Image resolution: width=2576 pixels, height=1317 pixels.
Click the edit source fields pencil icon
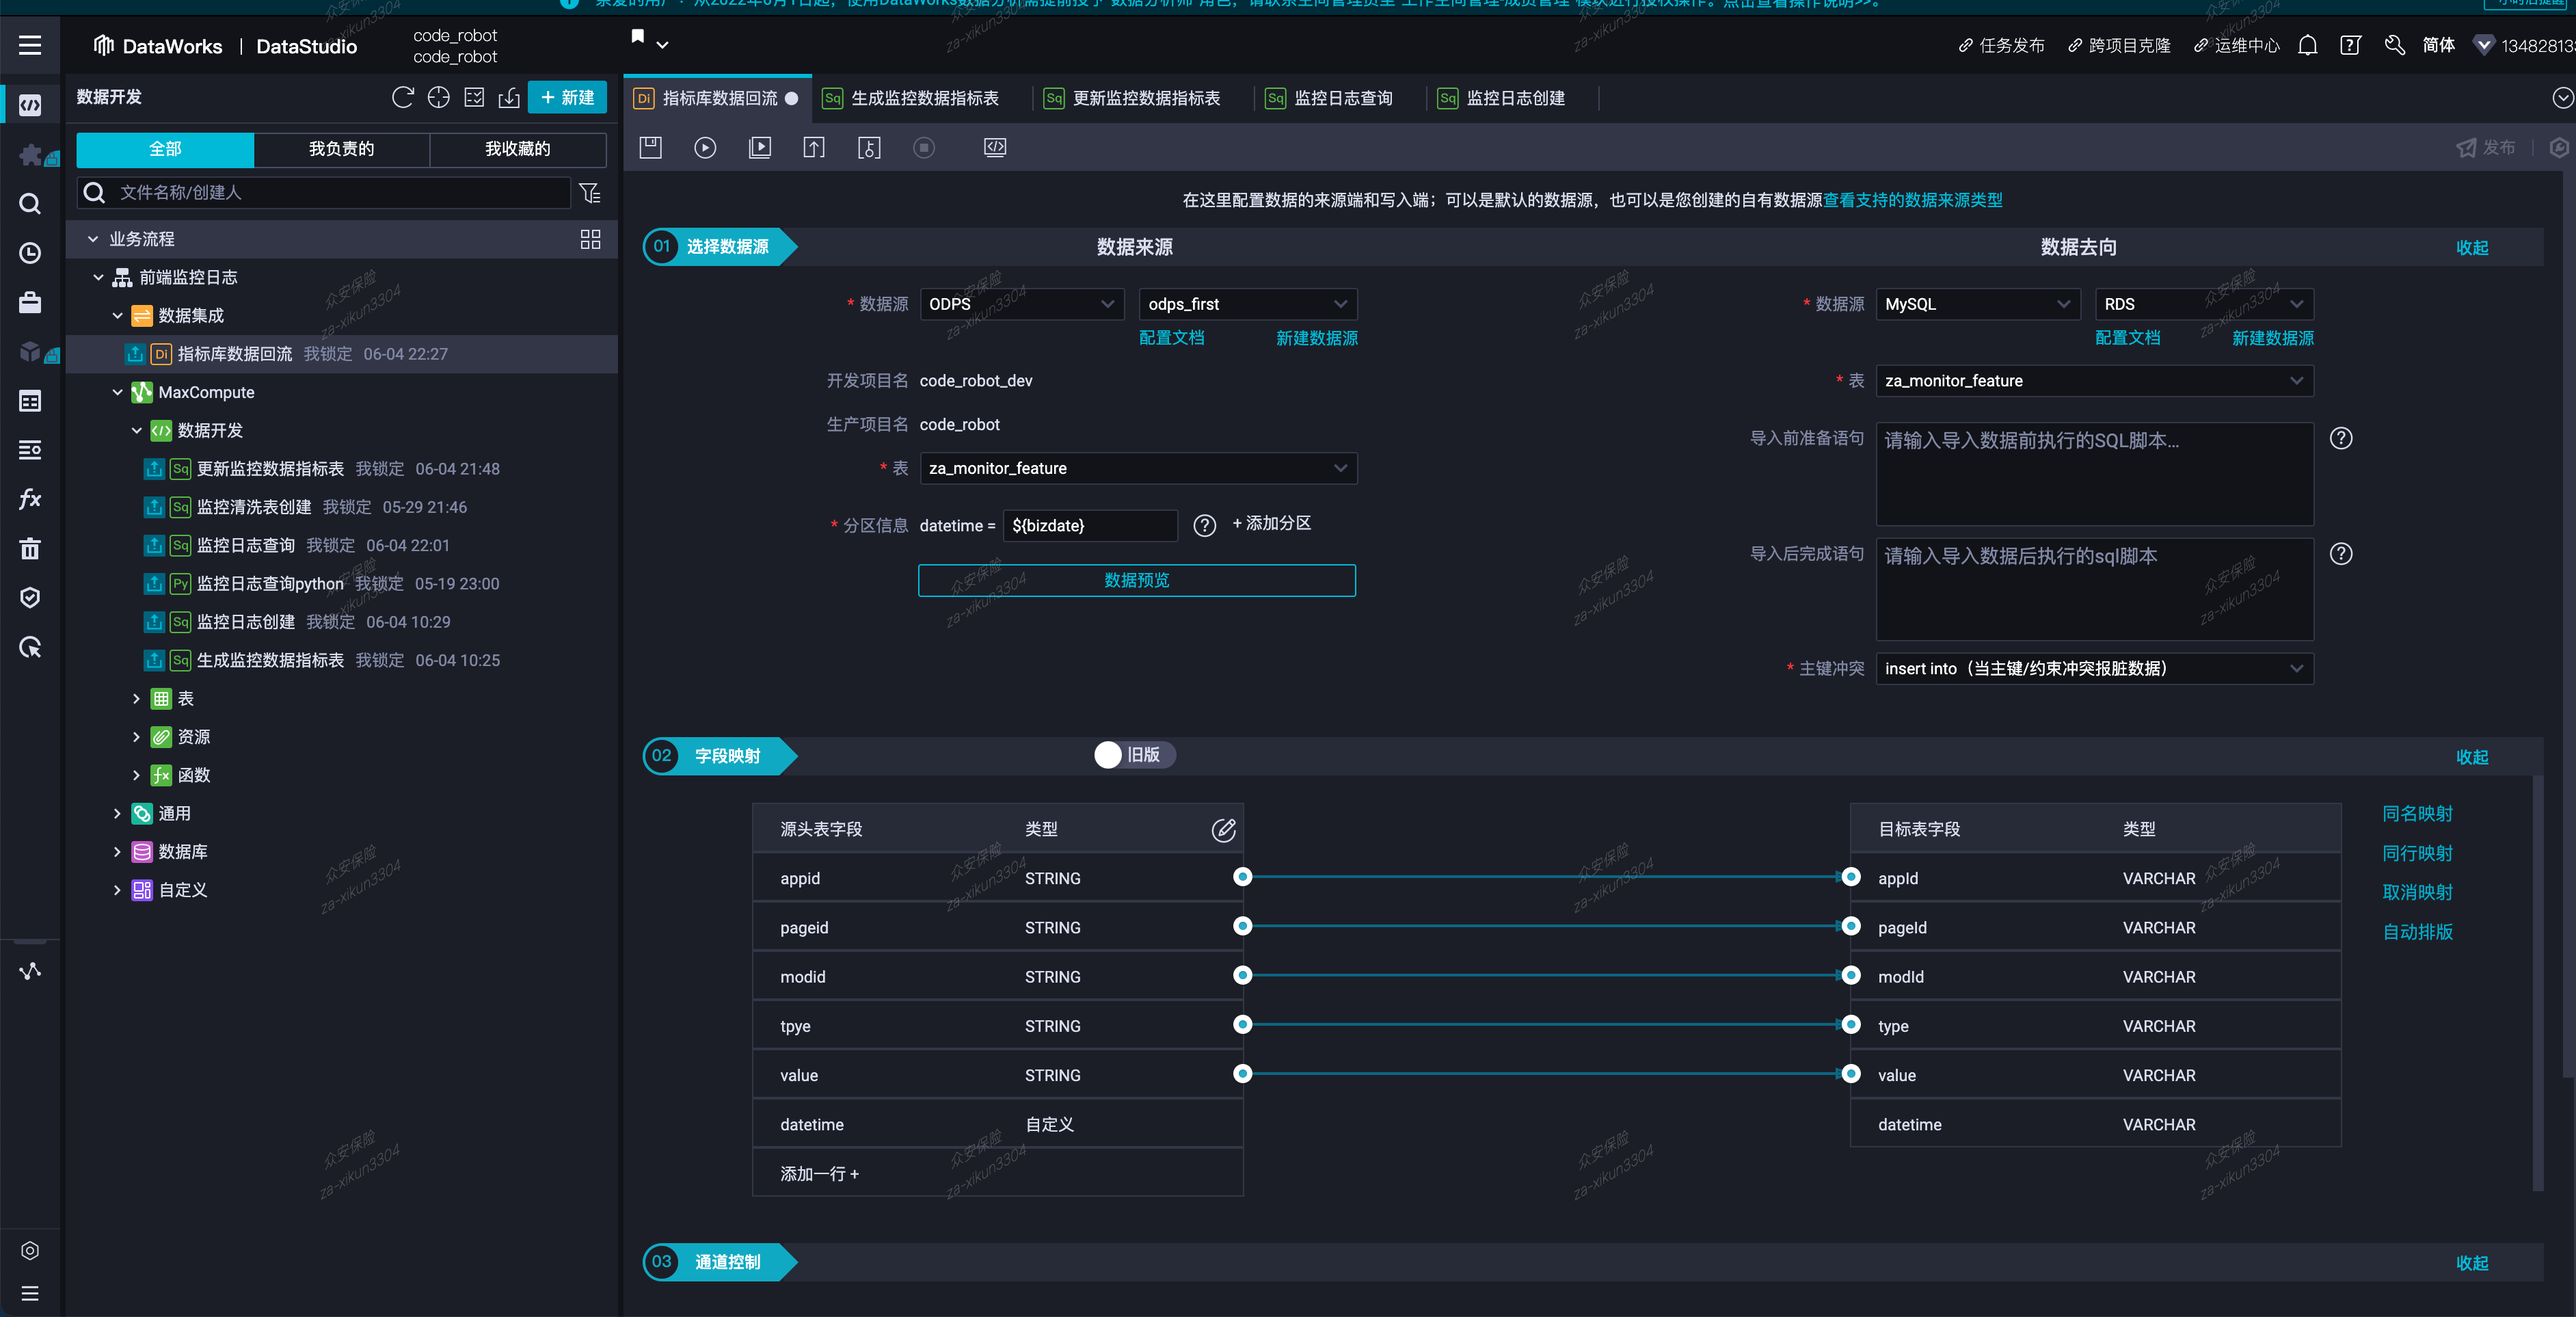[1223, 829]
